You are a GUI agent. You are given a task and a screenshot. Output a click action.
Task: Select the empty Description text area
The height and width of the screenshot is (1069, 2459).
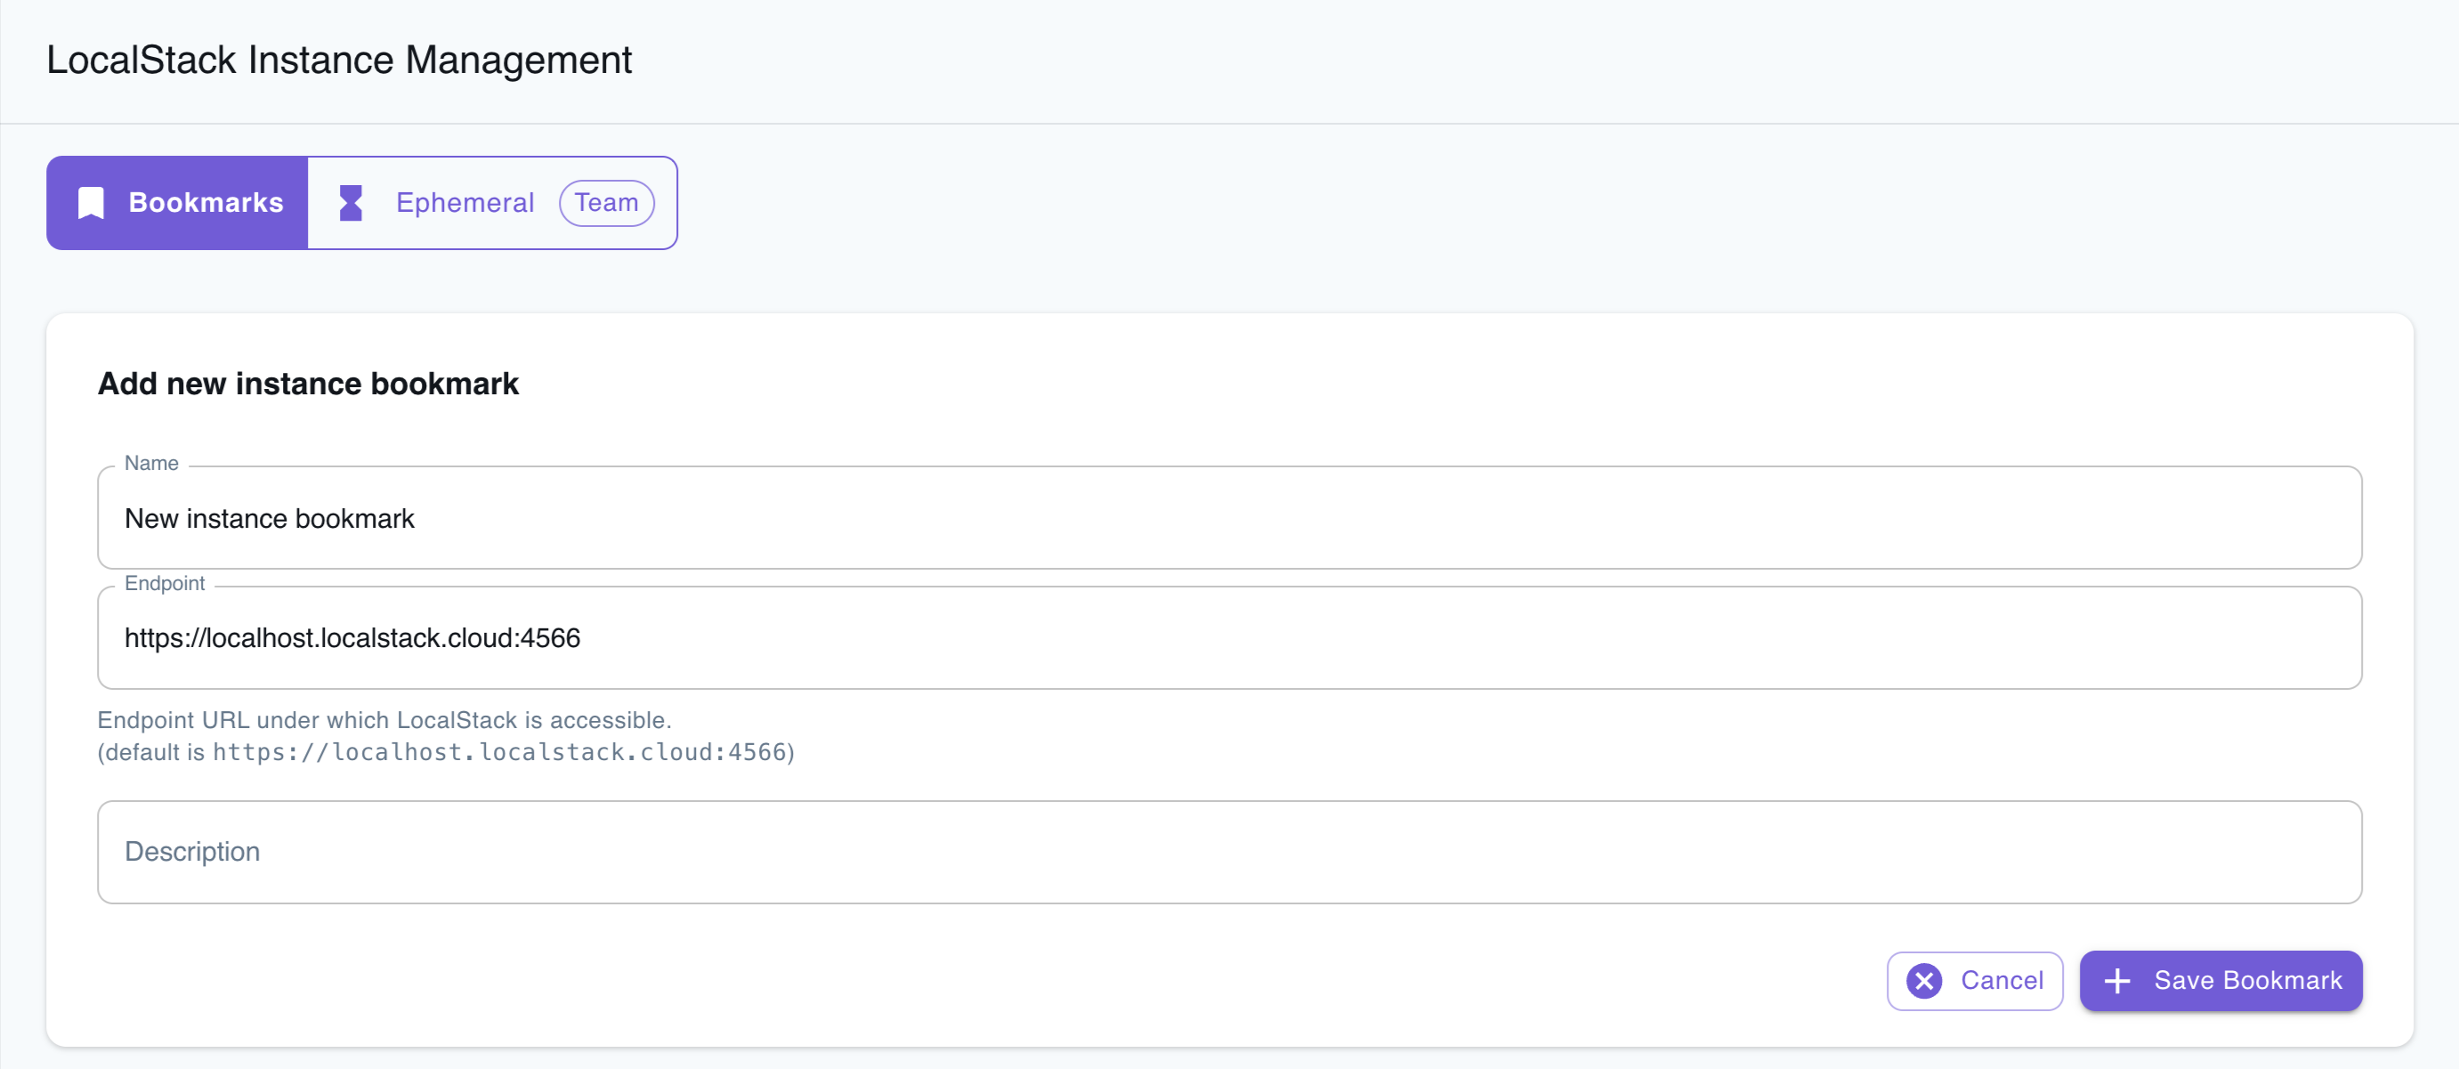[x=1228, y=852]
